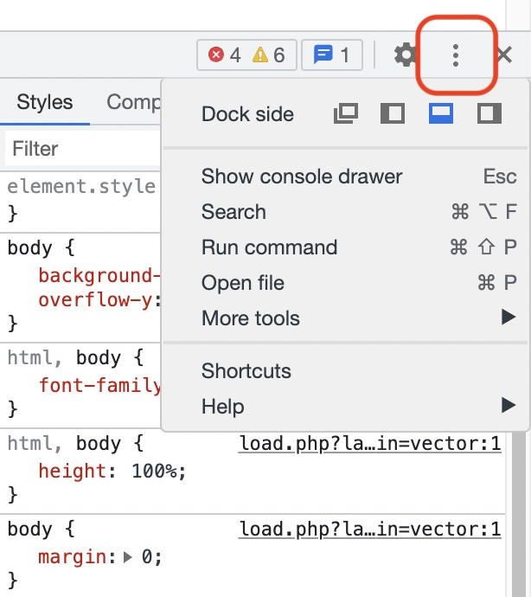This screenshot has height=597, width=531.
Task: Click the three-dot Customize DevTools menu
Action: [455, 55]
